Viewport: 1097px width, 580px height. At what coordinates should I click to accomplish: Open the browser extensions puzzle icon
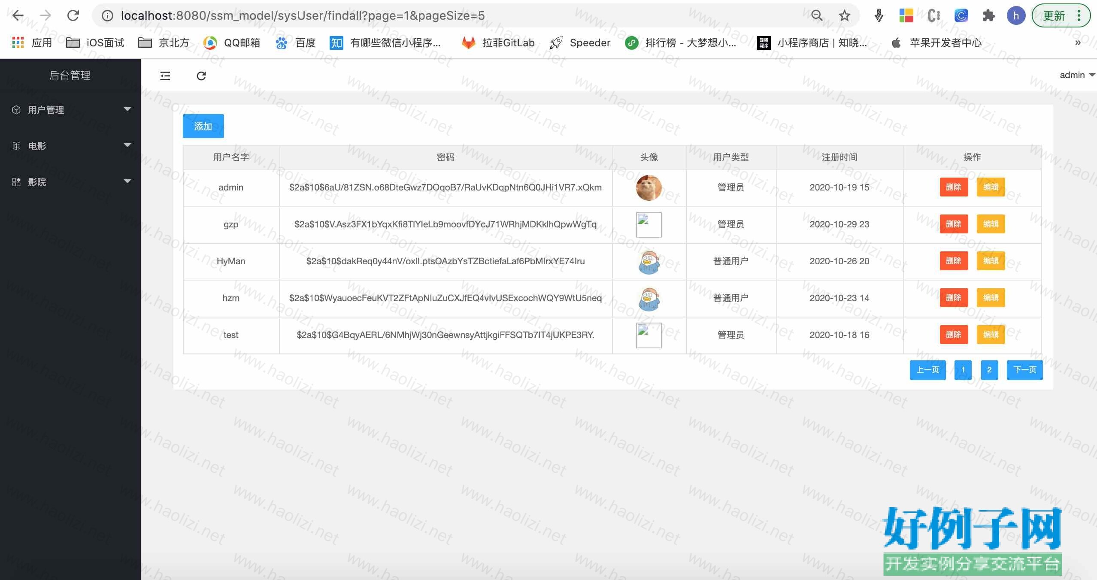(988, 16)
